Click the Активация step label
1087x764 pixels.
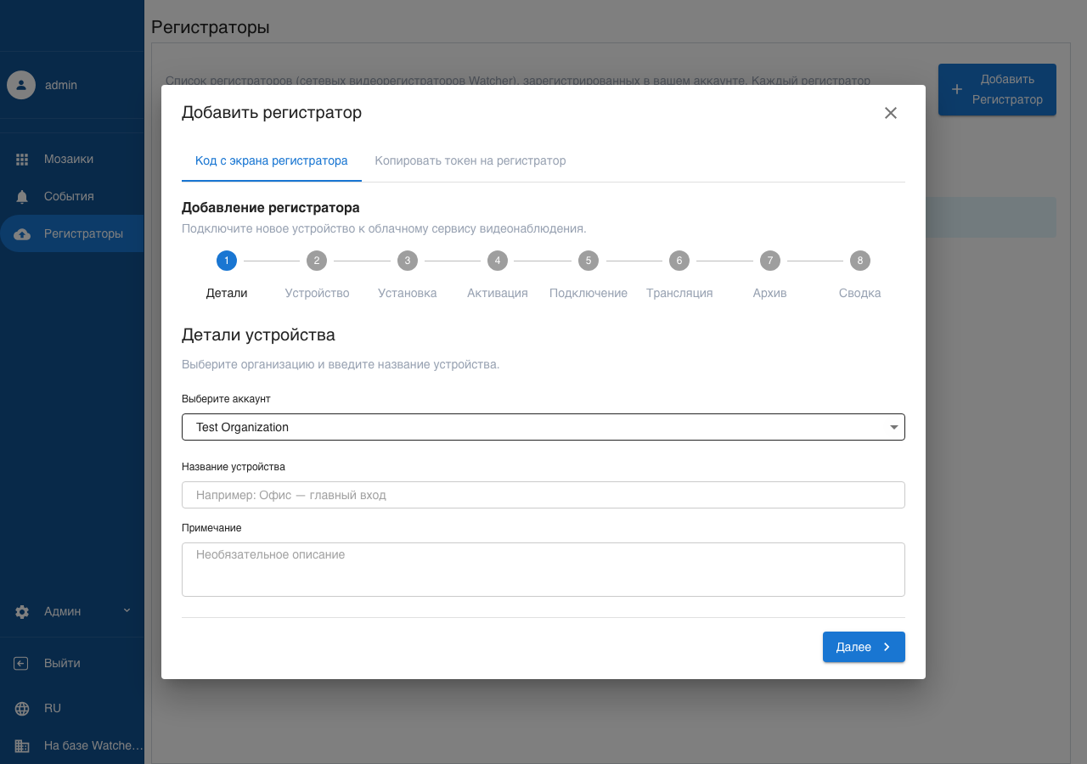pos(498,293)
